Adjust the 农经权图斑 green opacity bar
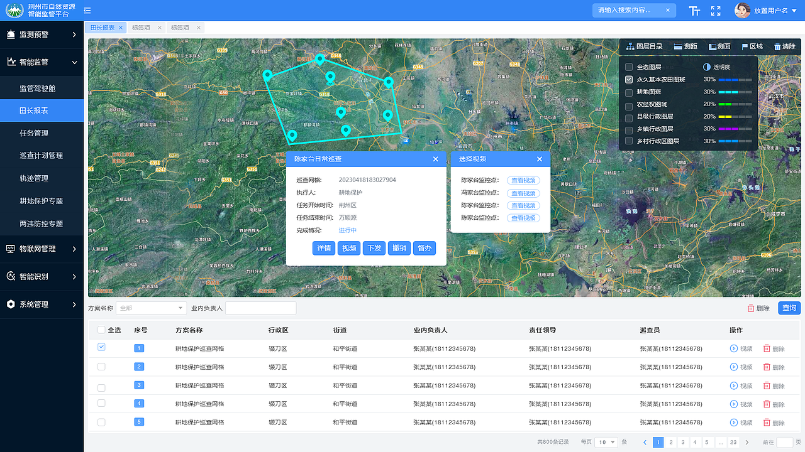 pyautogui.click(x=735, y=104)
